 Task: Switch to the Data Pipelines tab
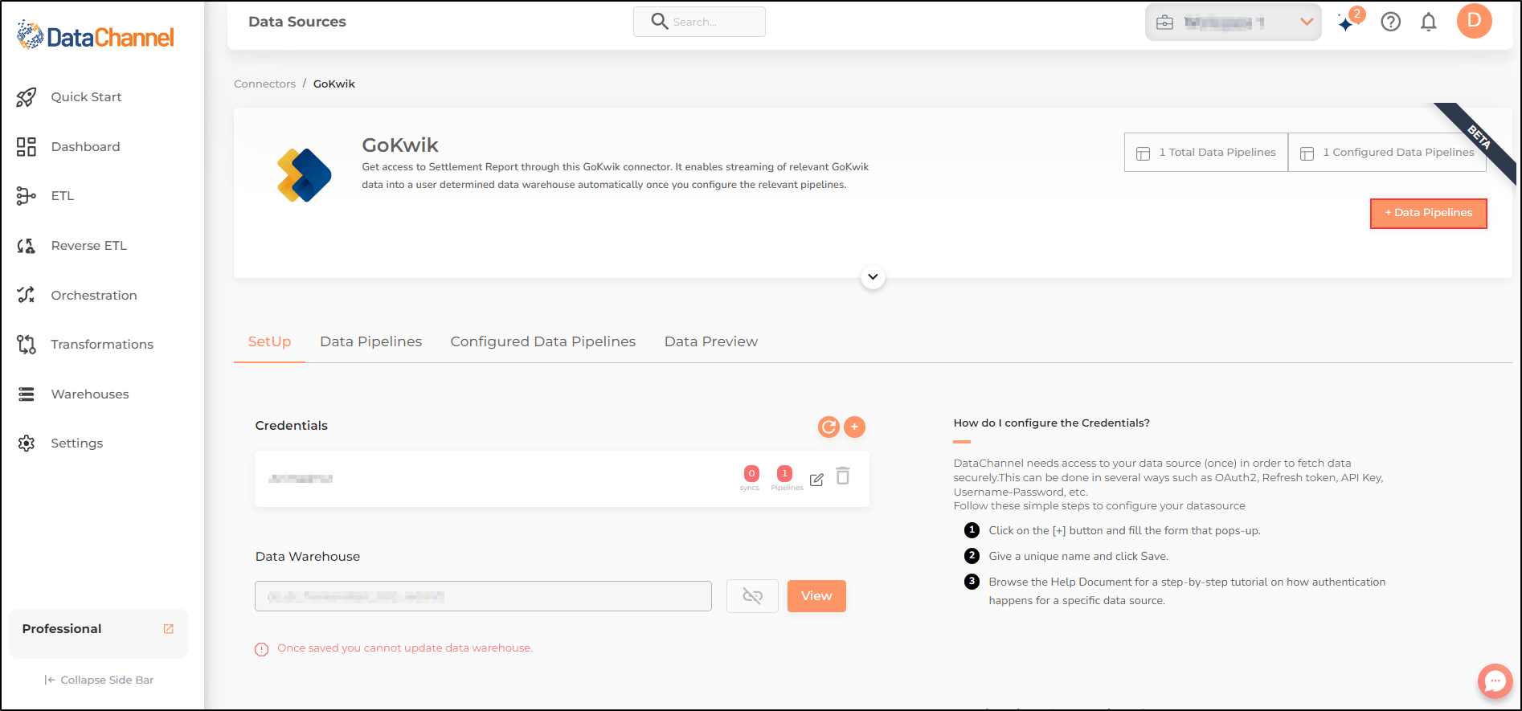tap(370, 341)
